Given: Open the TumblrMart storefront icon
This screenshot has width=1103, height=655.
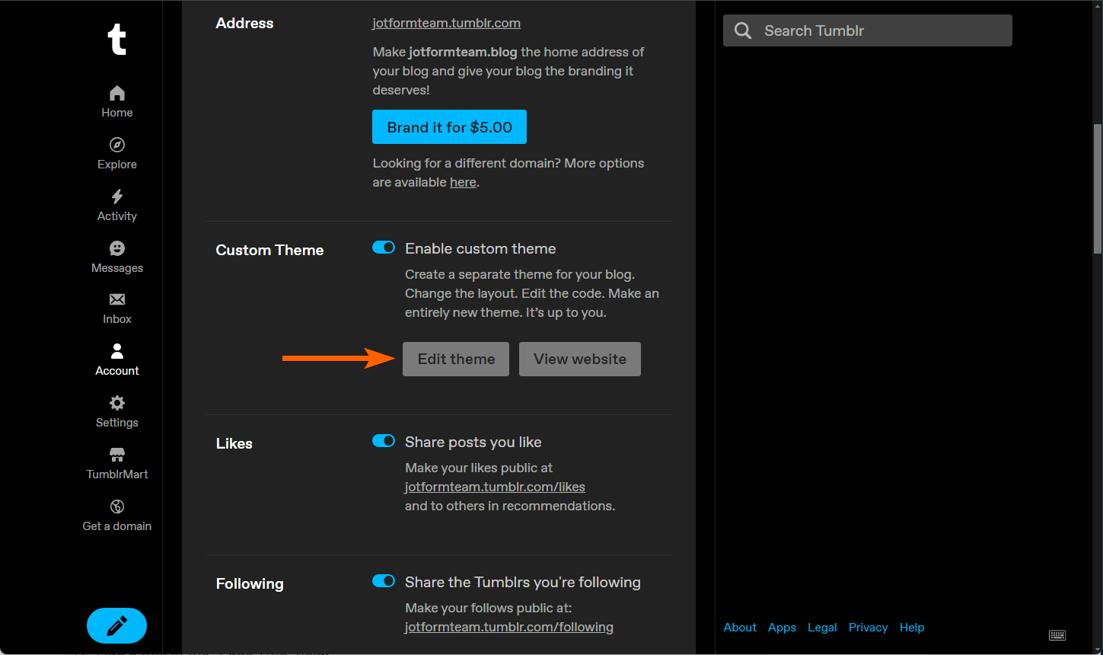Looking at the screenshot, I should (x=117, y=455).
